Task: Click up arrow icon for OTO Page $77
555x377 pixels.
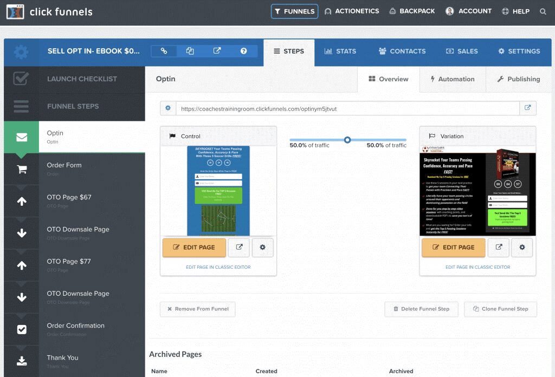Action: pyautogui.click(x=22, y=265)
